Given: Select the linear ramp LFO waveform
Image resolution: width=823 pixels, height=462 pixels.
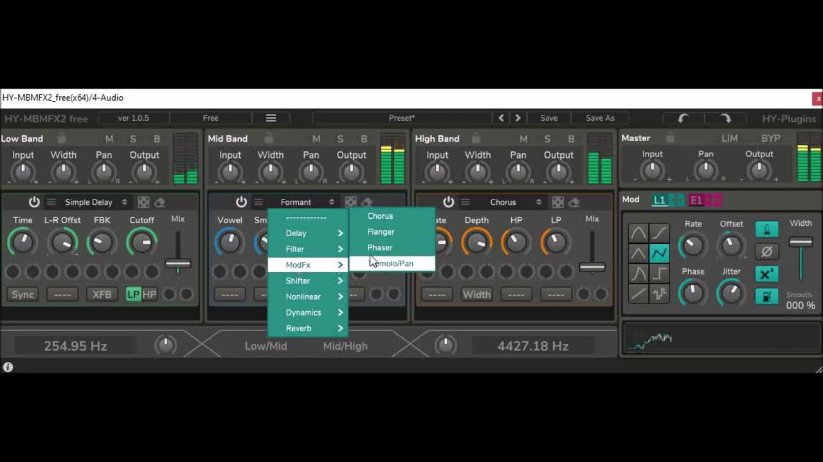Looking at the screenshot, I should click(638, 295).
